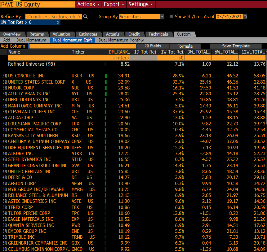The height and width of the screenshot is (252, 267).
Task: Click the As of date field 03/31/2021
Action: [x=229, y=17]
